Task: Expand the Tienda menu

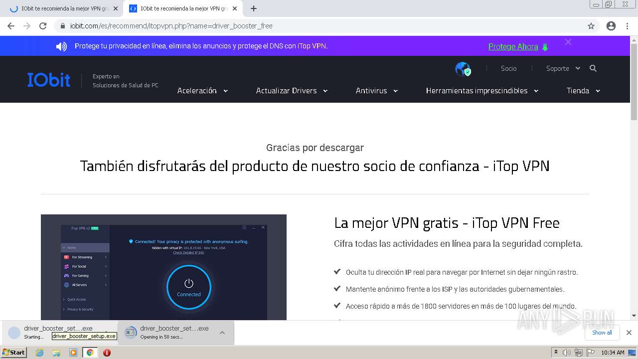Action: (x=583, y=91)
